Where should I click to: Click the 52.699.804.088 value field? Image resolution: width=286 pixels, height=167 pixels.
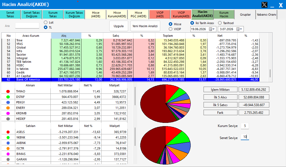[254, 97]
